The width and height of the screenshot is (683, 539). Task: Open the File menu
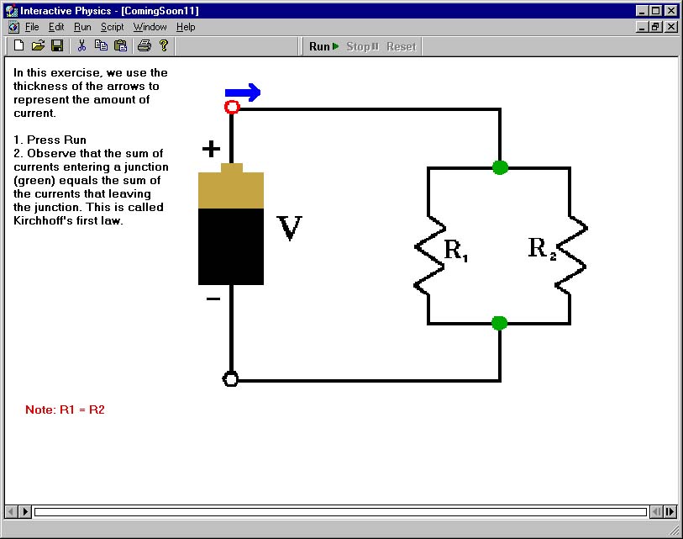(32, 27)
